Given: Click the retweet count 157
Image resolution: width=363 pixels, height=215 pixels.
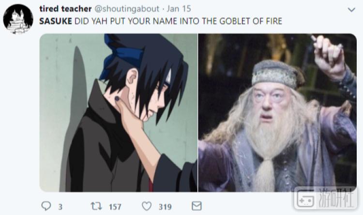Looking at the screenshot, I should (115, 207).
